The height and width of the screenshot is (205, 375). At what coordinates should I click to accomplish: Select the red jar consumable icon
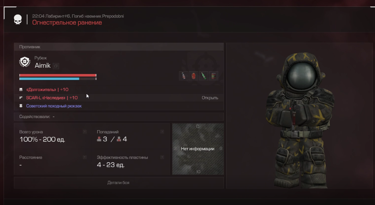[x=194, y=76]
